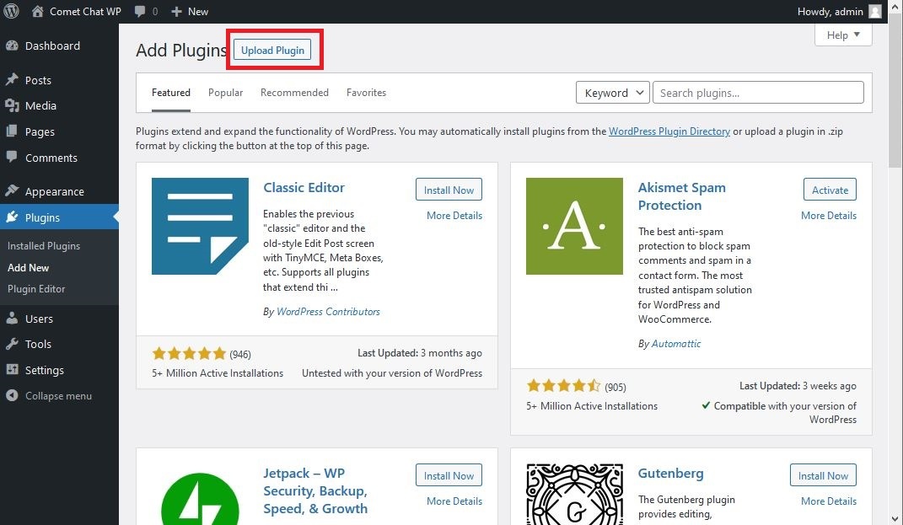Image resolution: width=903 pixels, height=525 pixels.
Task: Open the Appearance menu label
Action: tap(54, 191)
